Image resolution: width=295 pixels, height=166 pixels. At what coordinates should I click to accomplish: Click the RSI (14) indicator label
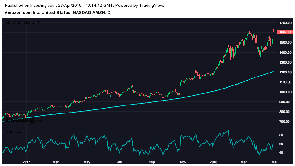13,132
